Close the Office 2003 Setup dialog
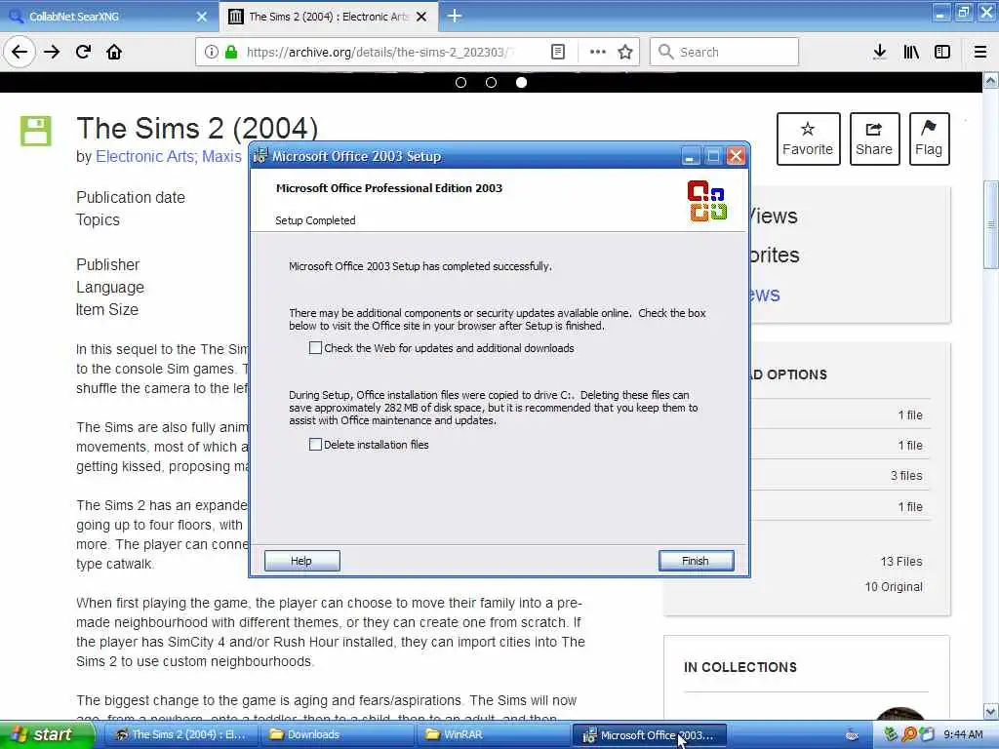Screen dimensions: 999x749 [x=736, y=156]
